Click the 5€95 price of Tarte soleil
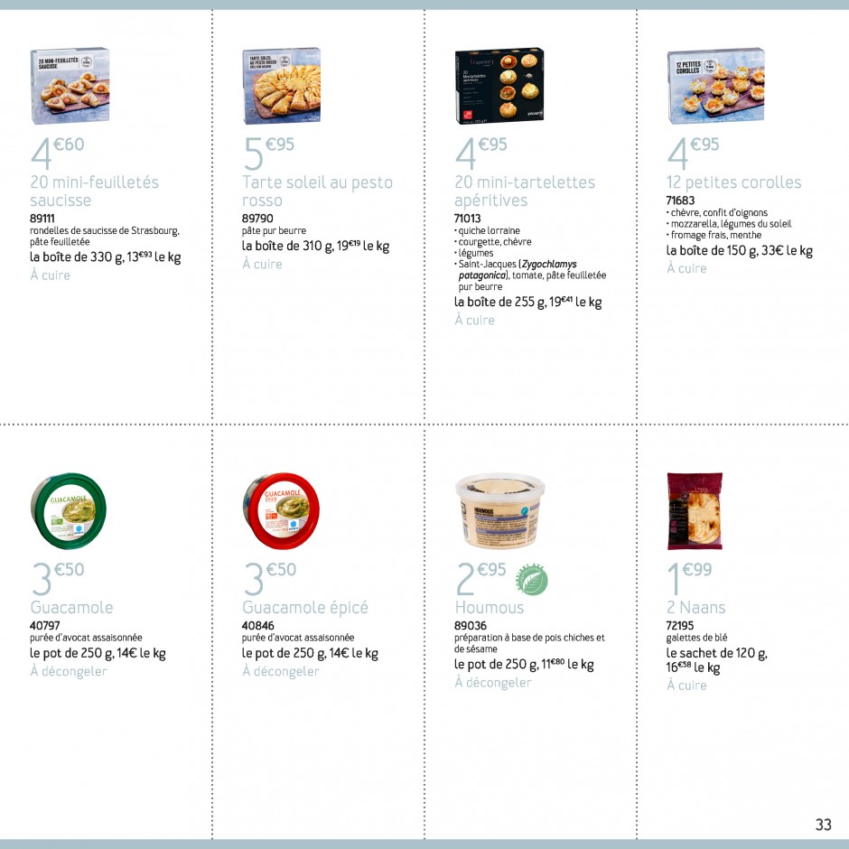This screenshot has width=849, height=849. [x=269, y=153]
